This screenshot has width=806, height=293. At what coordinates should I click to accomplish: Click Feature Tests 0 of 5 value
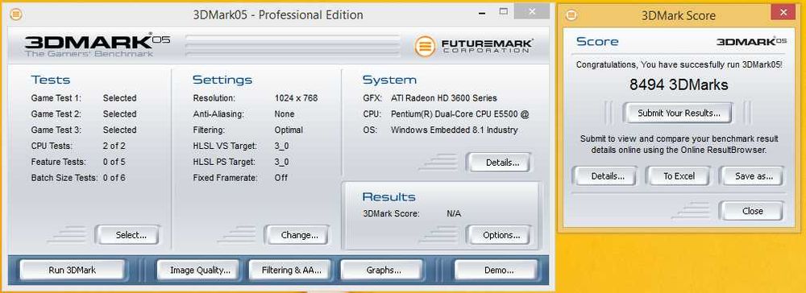(114, 162)
